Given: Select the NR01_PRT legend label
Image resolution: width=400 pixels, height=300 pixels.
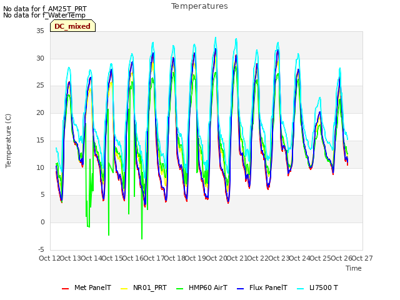Looking at the screenshot, I should tap(150, 287).
